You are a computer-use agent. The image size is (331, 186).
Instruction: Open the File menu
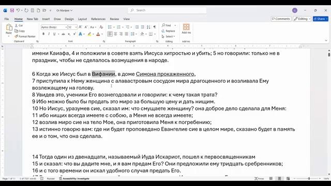7,19
